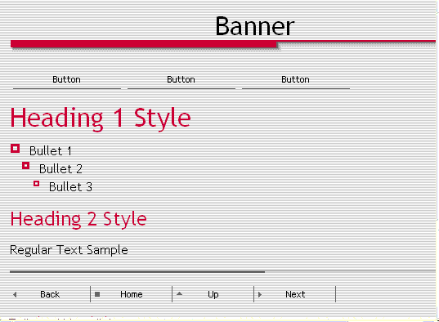
Task: Click the middle Button in the top row
Action: point(181,79)
